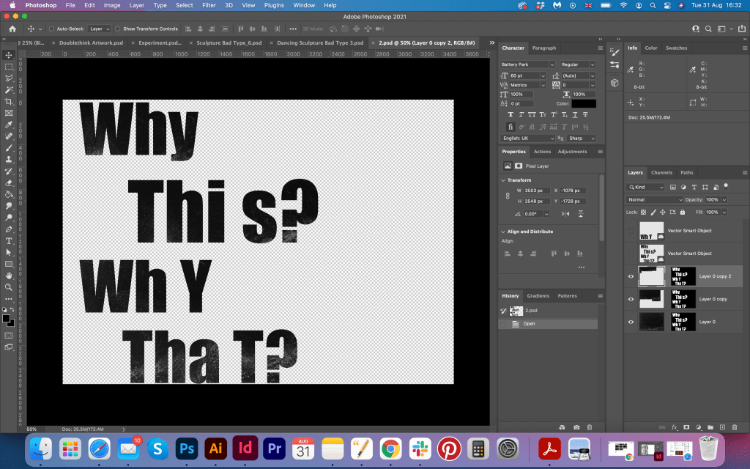Screen dimensions: 750x469
Task: Click the Character panel text color swatch
Action: click(584, 103)
